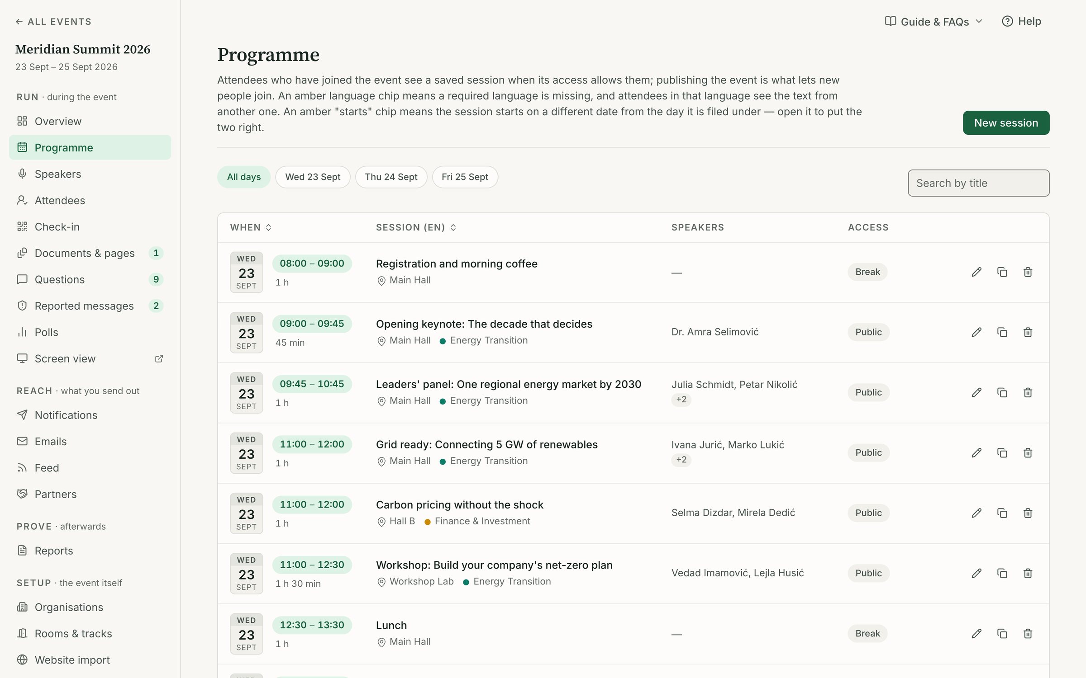
Task: Duplicate the Opening keynote session
Action: tap(1002, 332)
